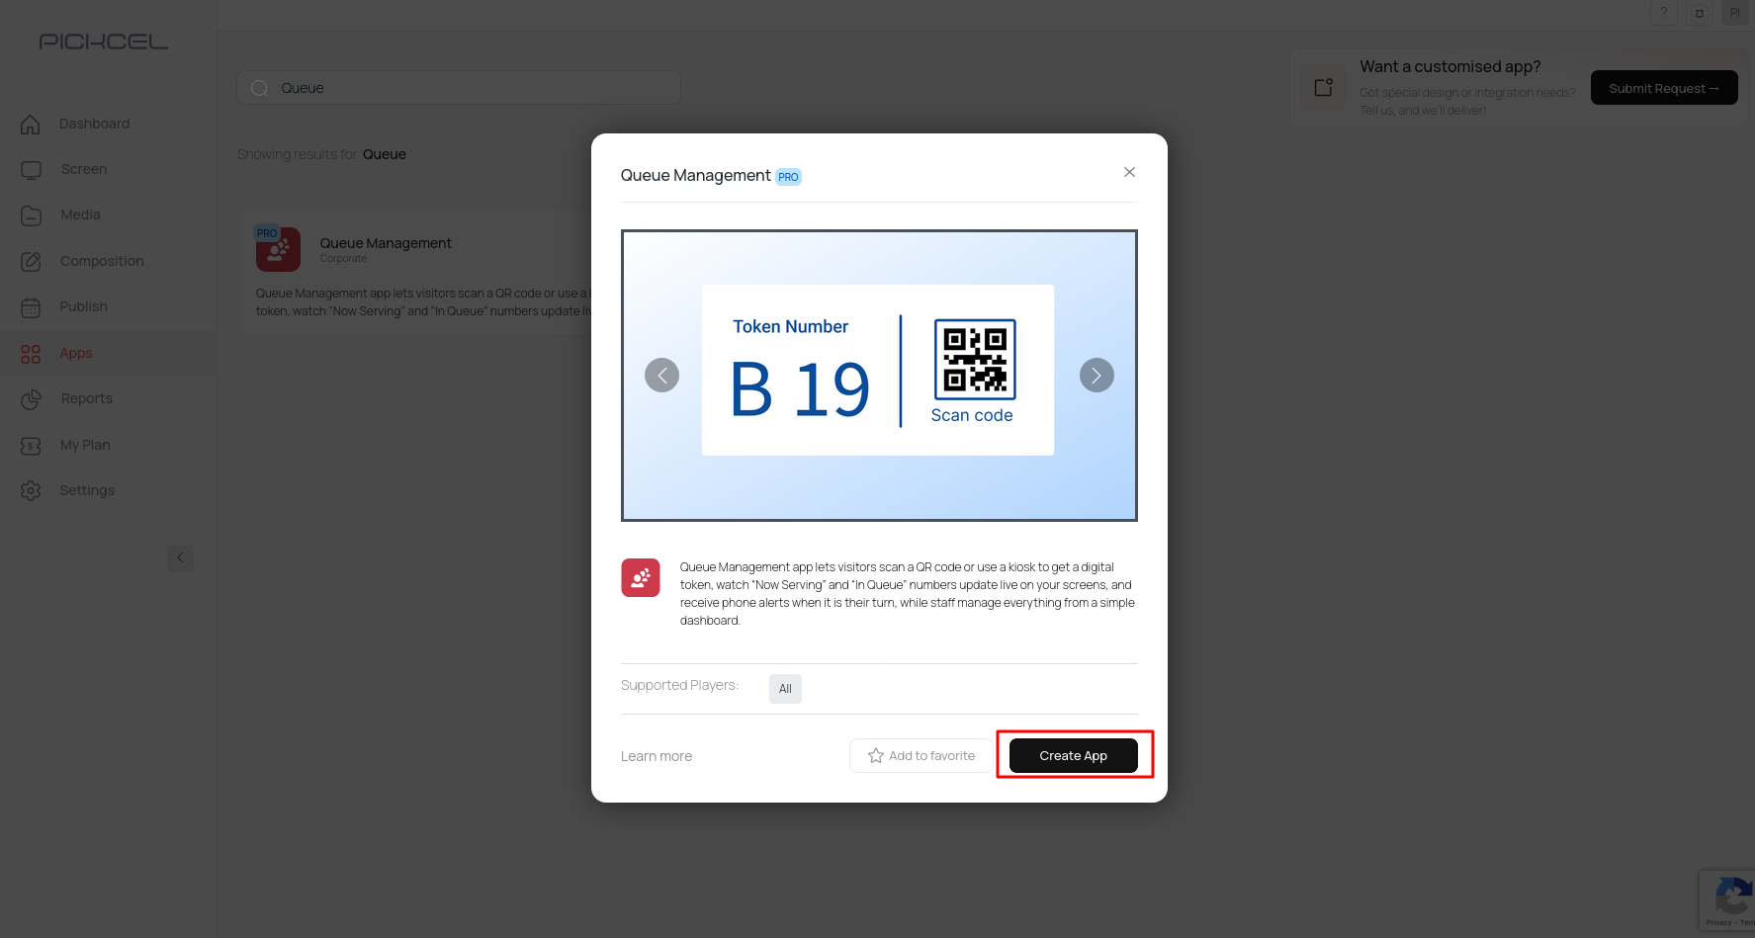Image resolution: width=1755 pixels, height=938 pixels.
Task: Open the help question mark icon
Action: click(1663, 13)
